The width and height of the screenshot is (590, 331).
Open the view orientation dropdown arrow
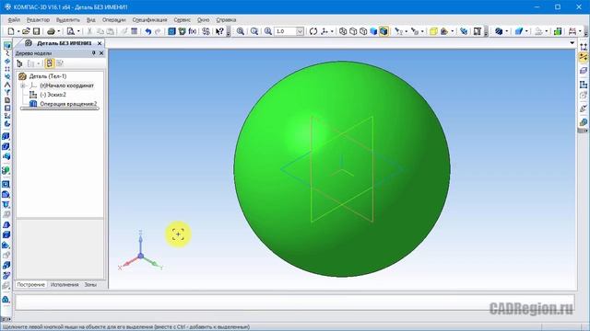(x=332, y=31)
